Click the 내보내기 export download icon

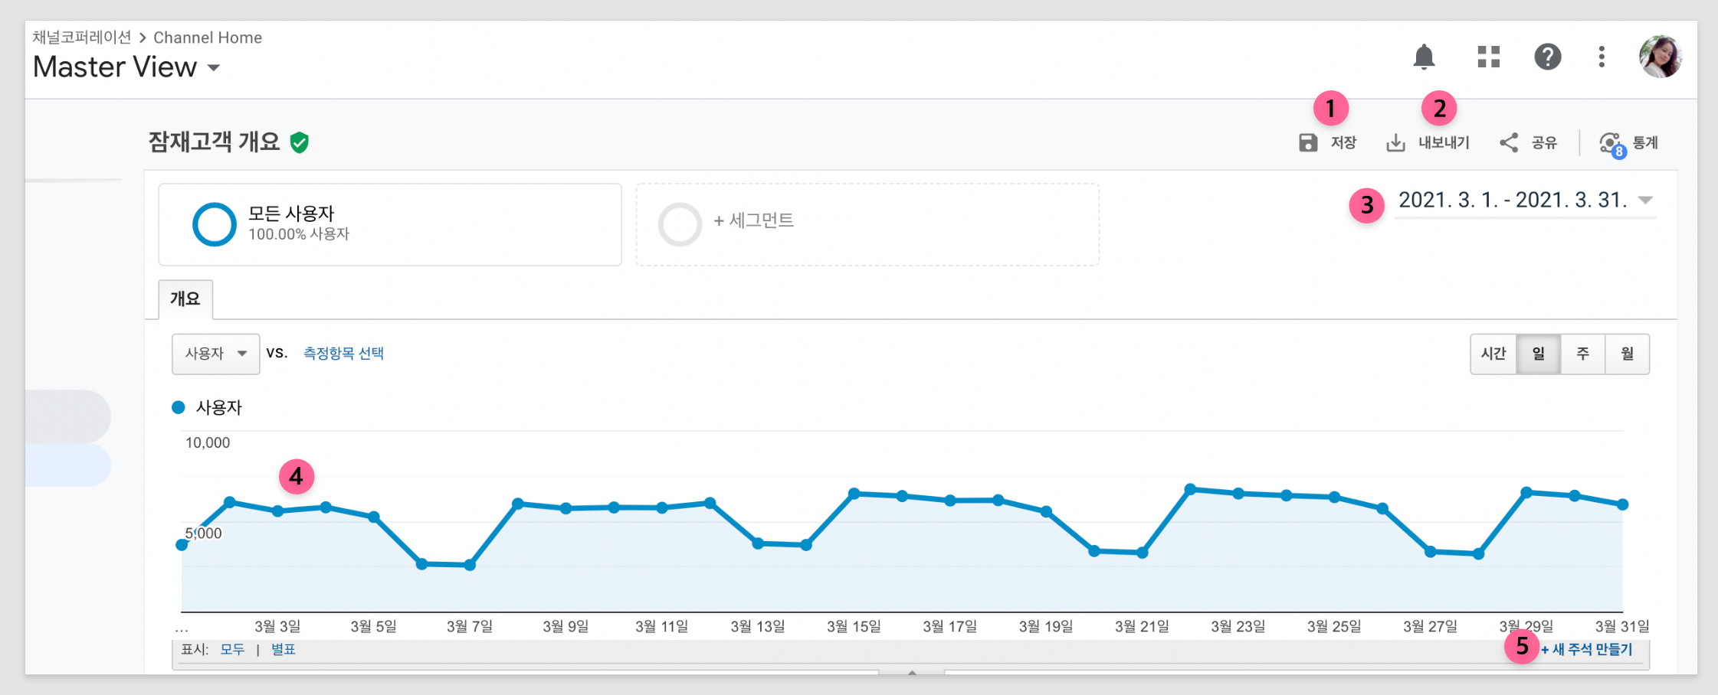click(1395, 143)
